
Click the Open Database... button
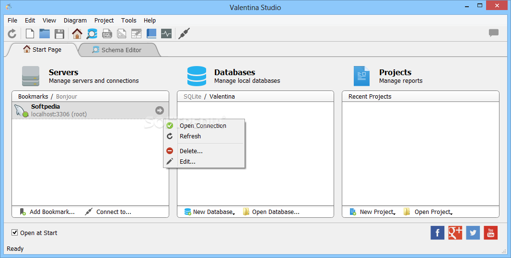(271, 212)
